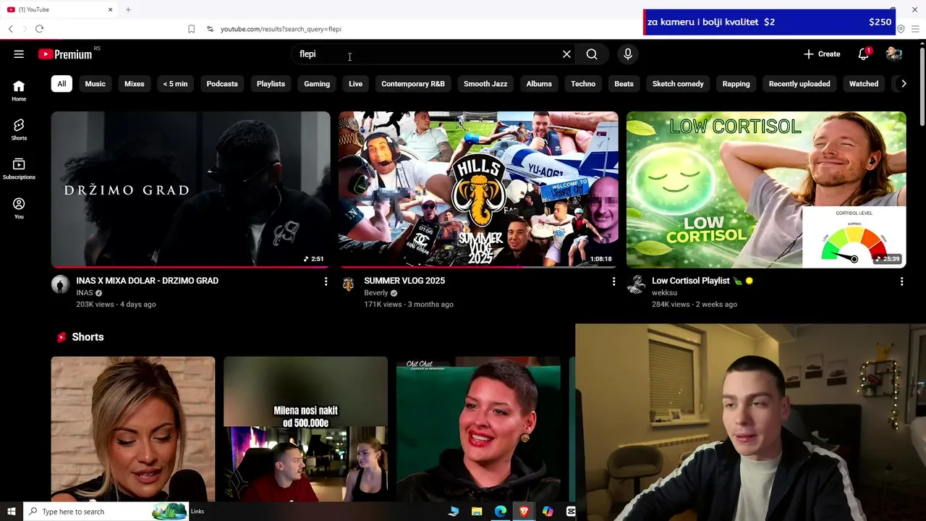Open the Chit Chat Shorts thumbnail
The width and height of the screenshot is (926, 521).
coord(478,428)
